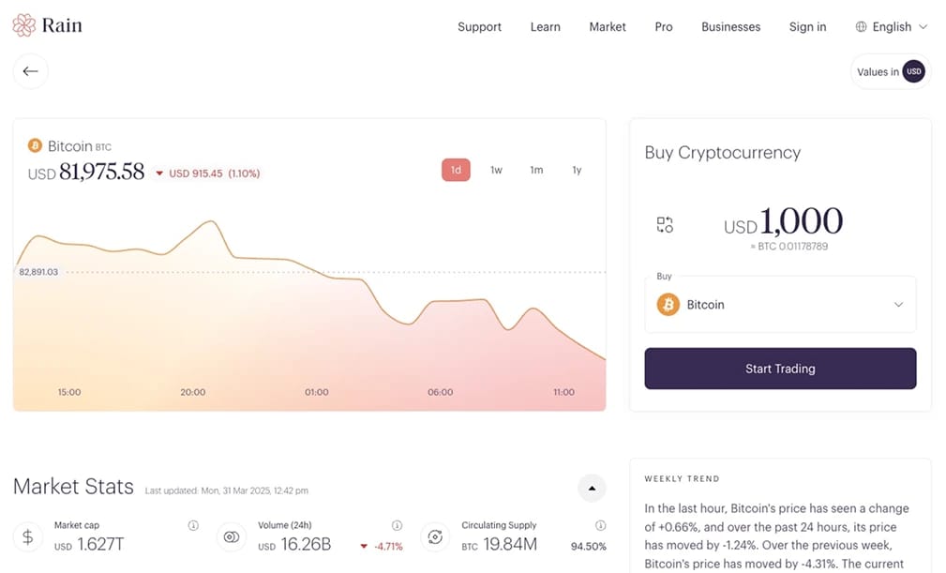946x573 pixels.
Task: Click the Sign in link
Action: (807, 27)
